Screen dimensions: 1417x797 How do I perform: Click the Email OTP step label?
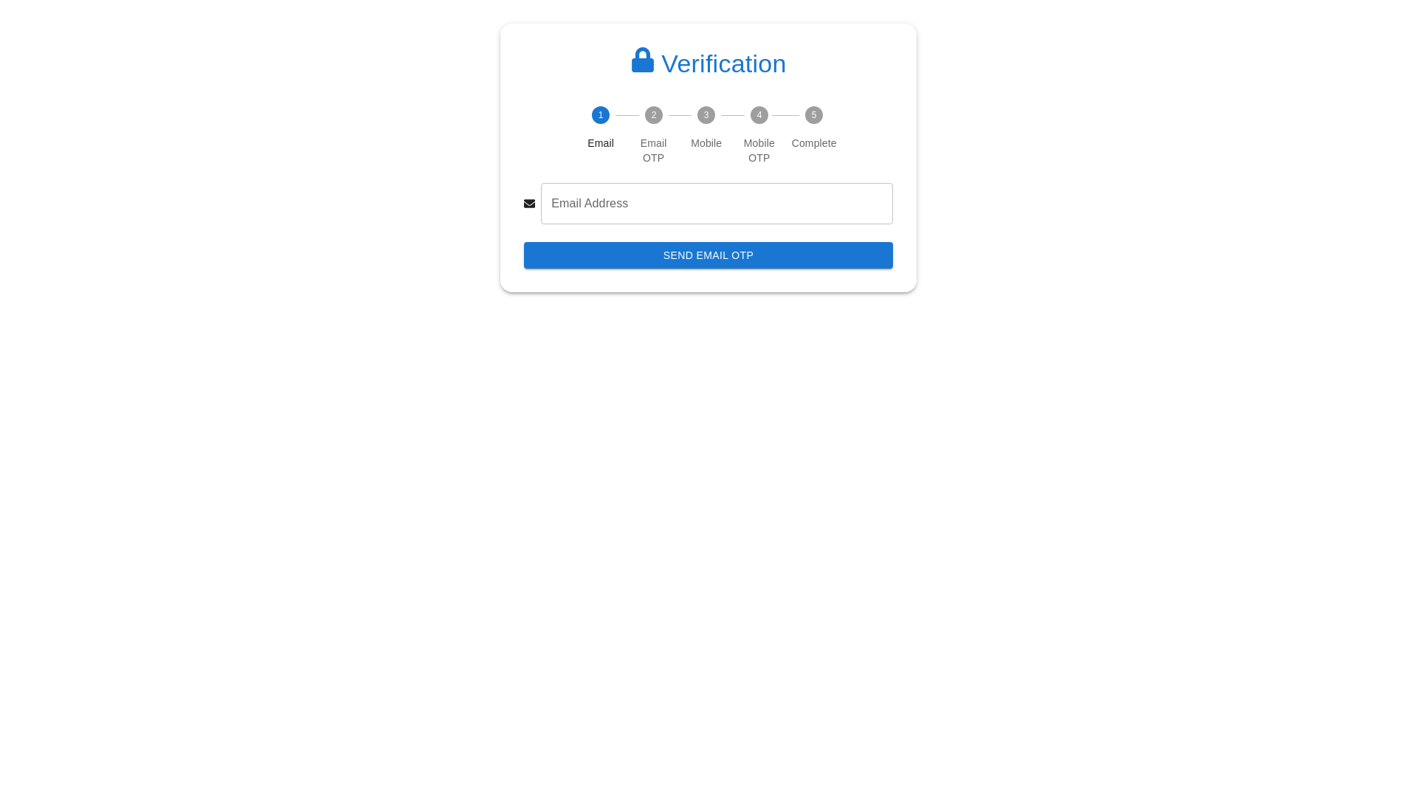coord(653,151)
